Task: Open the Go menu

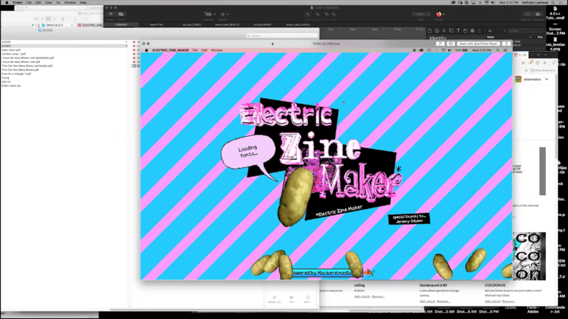Action: pyautogui.click(x=58, y=3)
